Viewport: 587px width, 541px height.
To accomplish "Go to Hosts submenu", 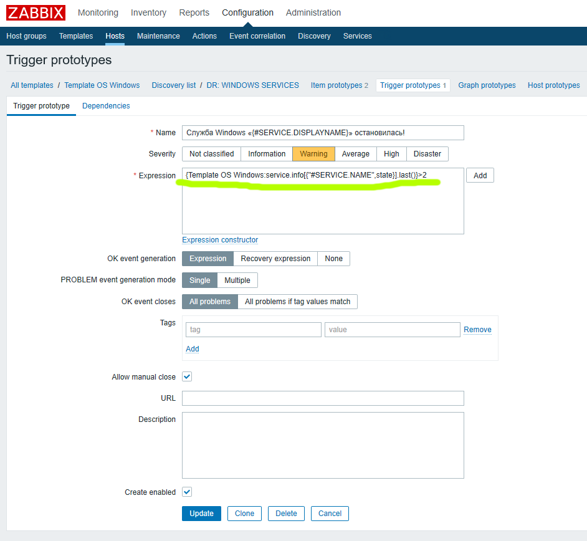I will (x=115, y=36).
